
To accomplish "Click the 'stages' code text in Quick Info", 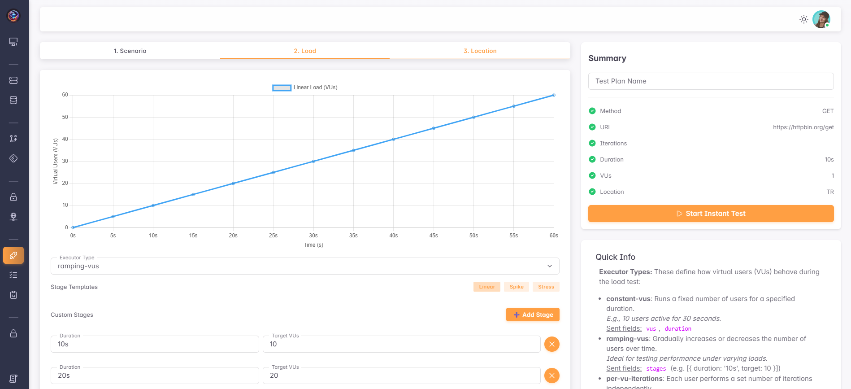I will (656, 368).
